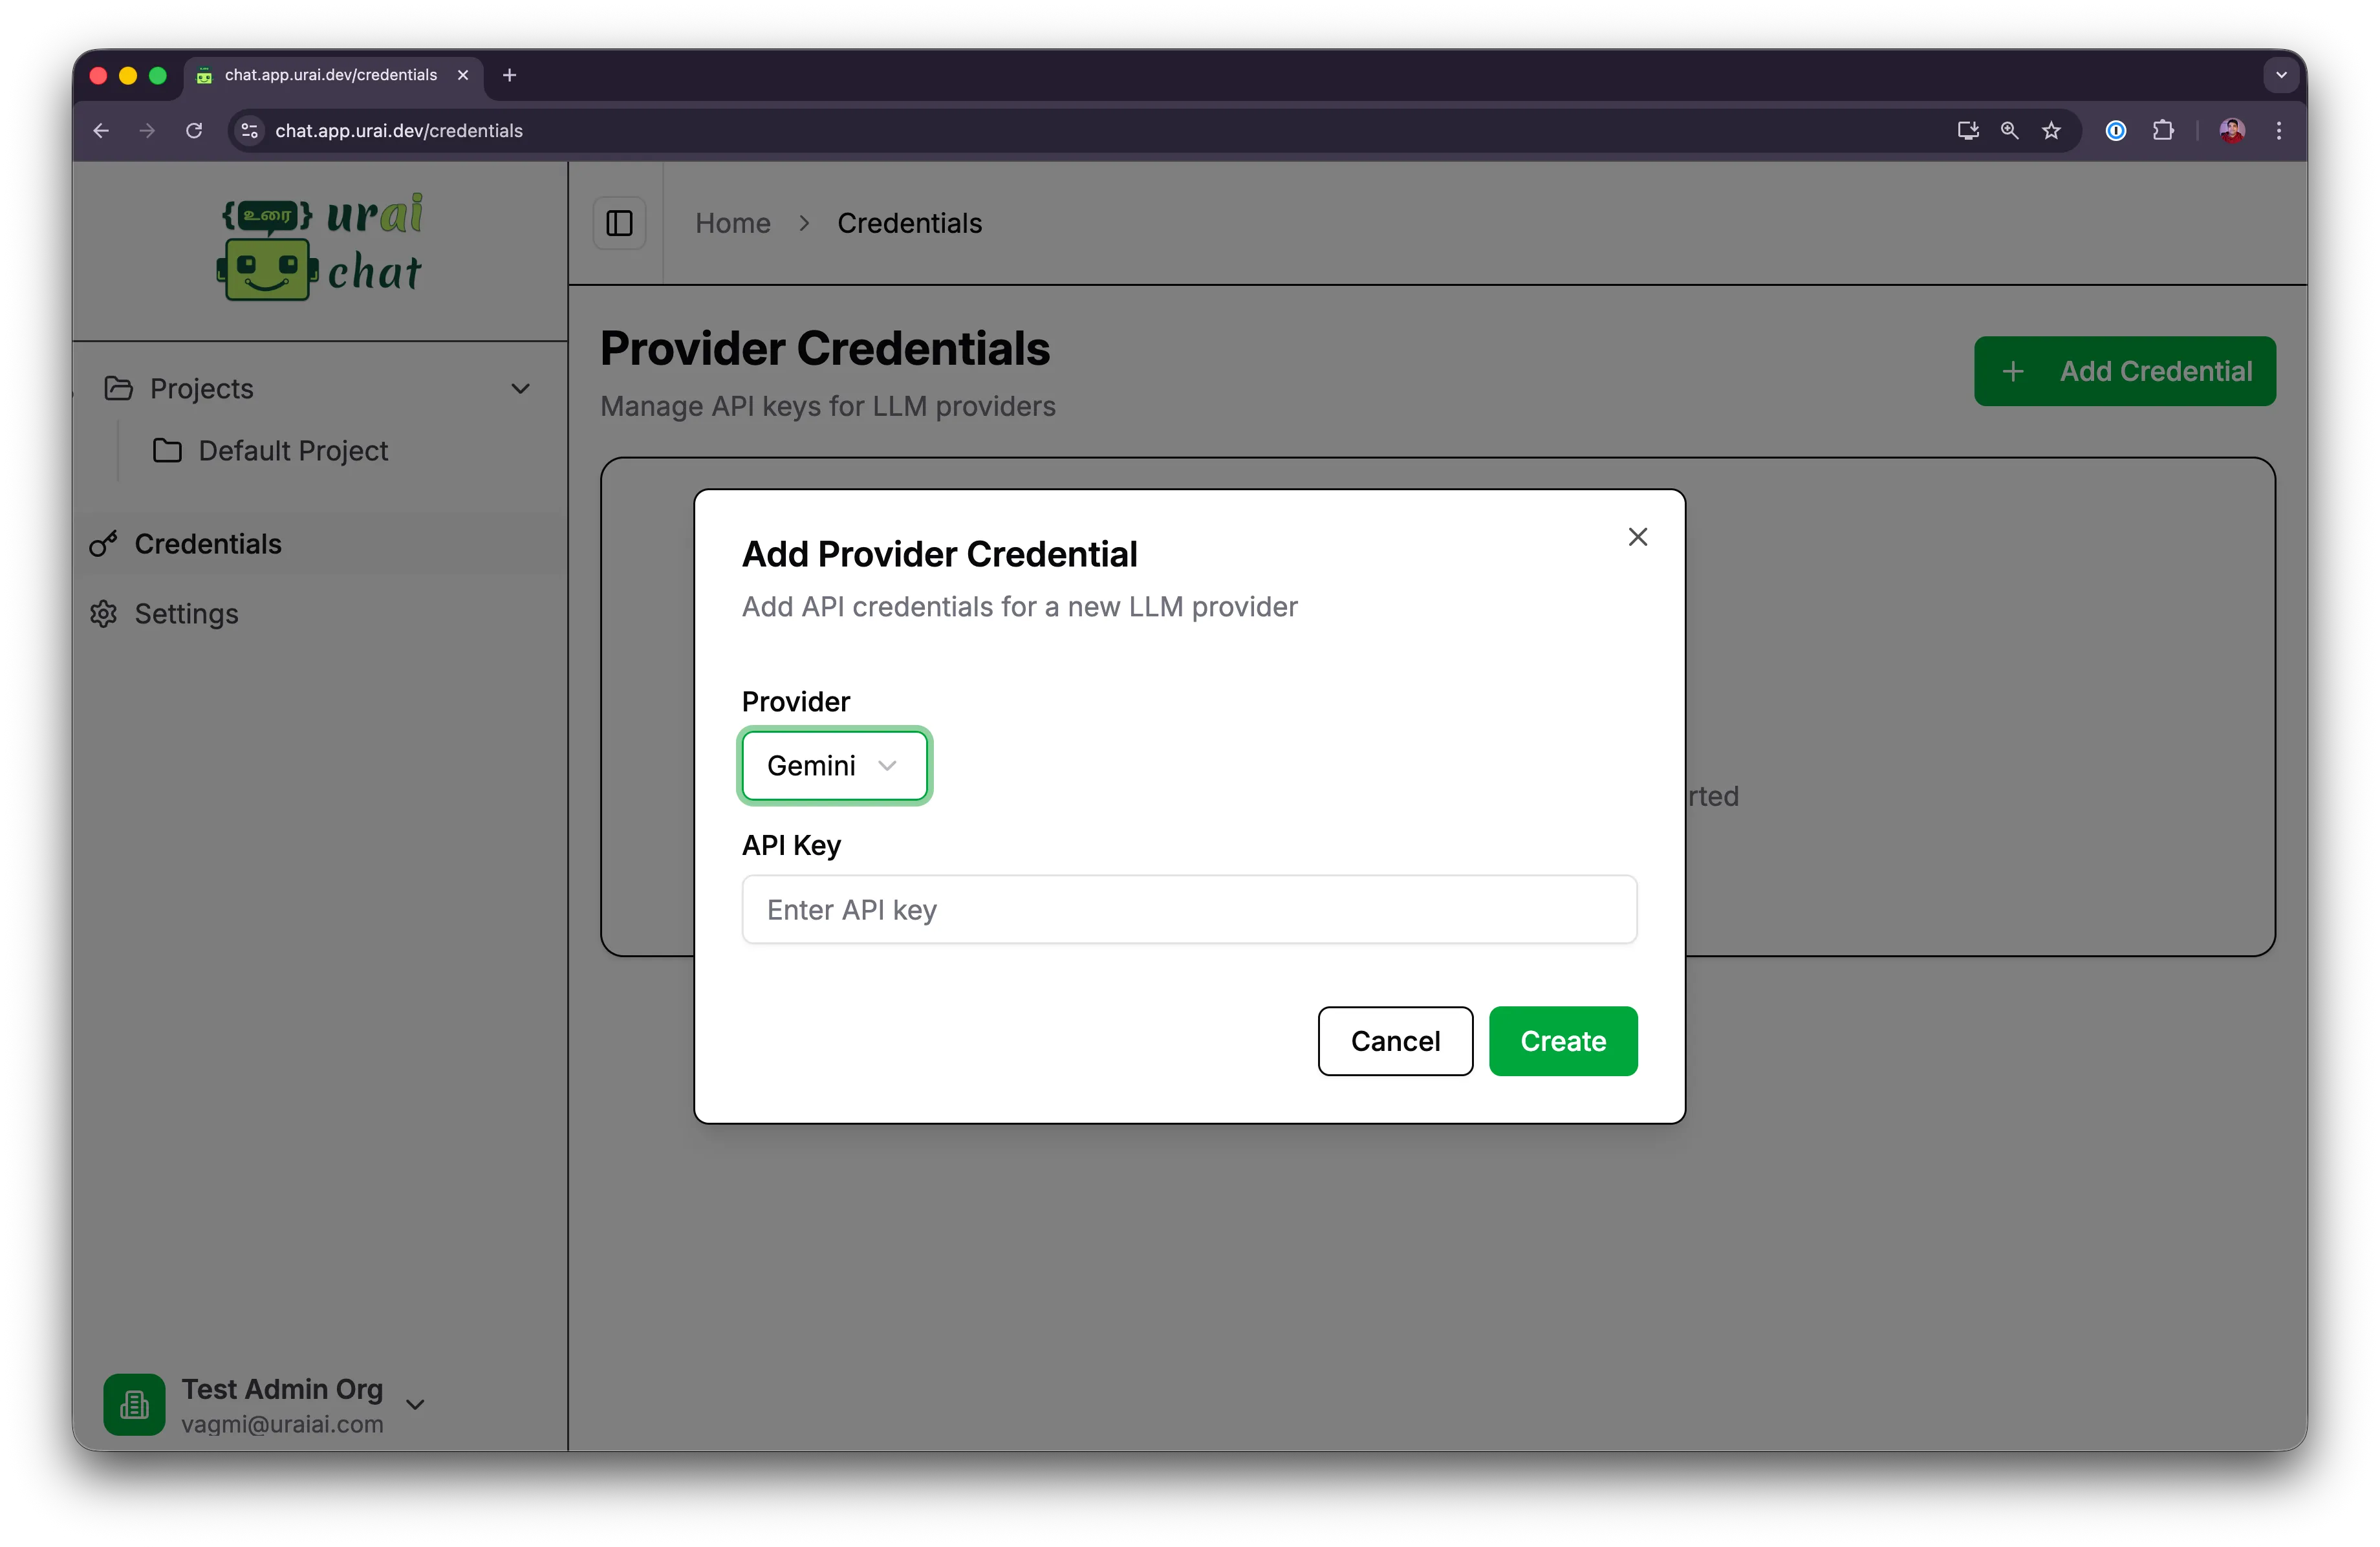Cancel adding the credential
2380x1547 pixels.
coord(1395,1041)
